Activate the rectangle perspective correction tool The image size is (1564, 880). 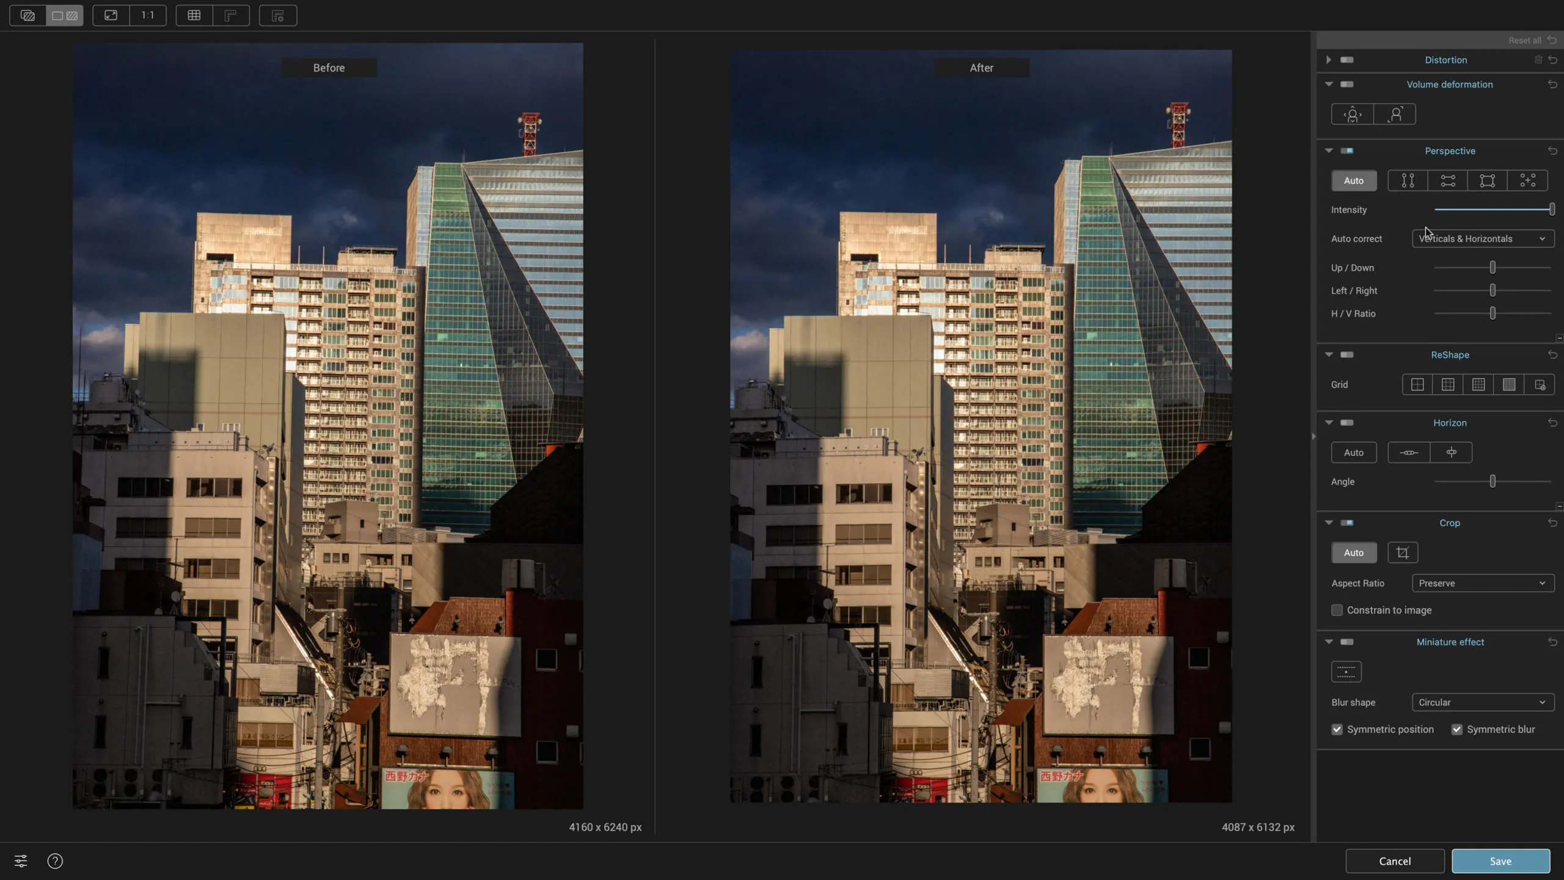tap(1487, 180)
